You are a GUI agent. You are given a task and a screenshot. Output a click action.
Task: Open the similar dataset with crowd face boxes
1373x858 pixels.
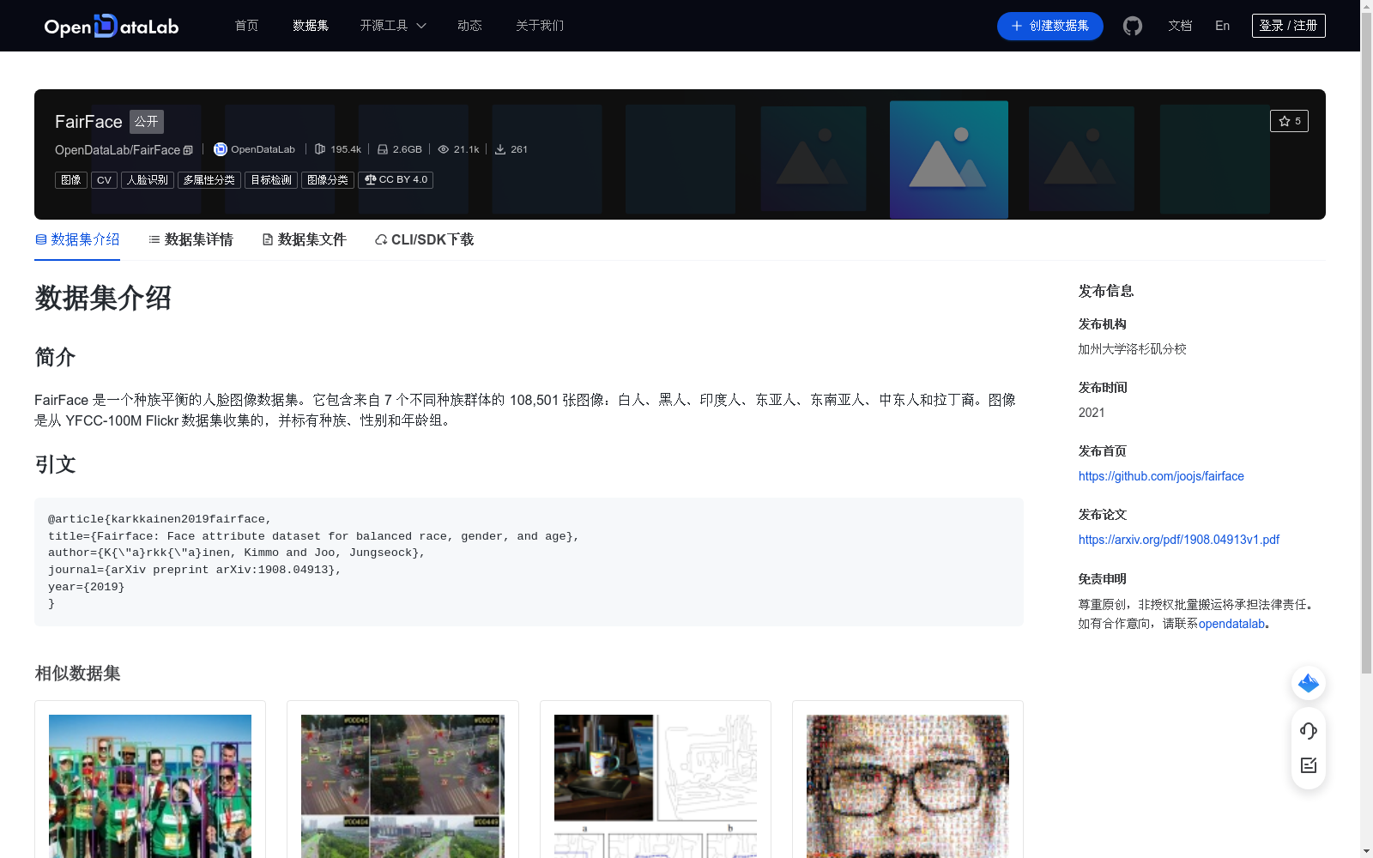tap(150, 785)
